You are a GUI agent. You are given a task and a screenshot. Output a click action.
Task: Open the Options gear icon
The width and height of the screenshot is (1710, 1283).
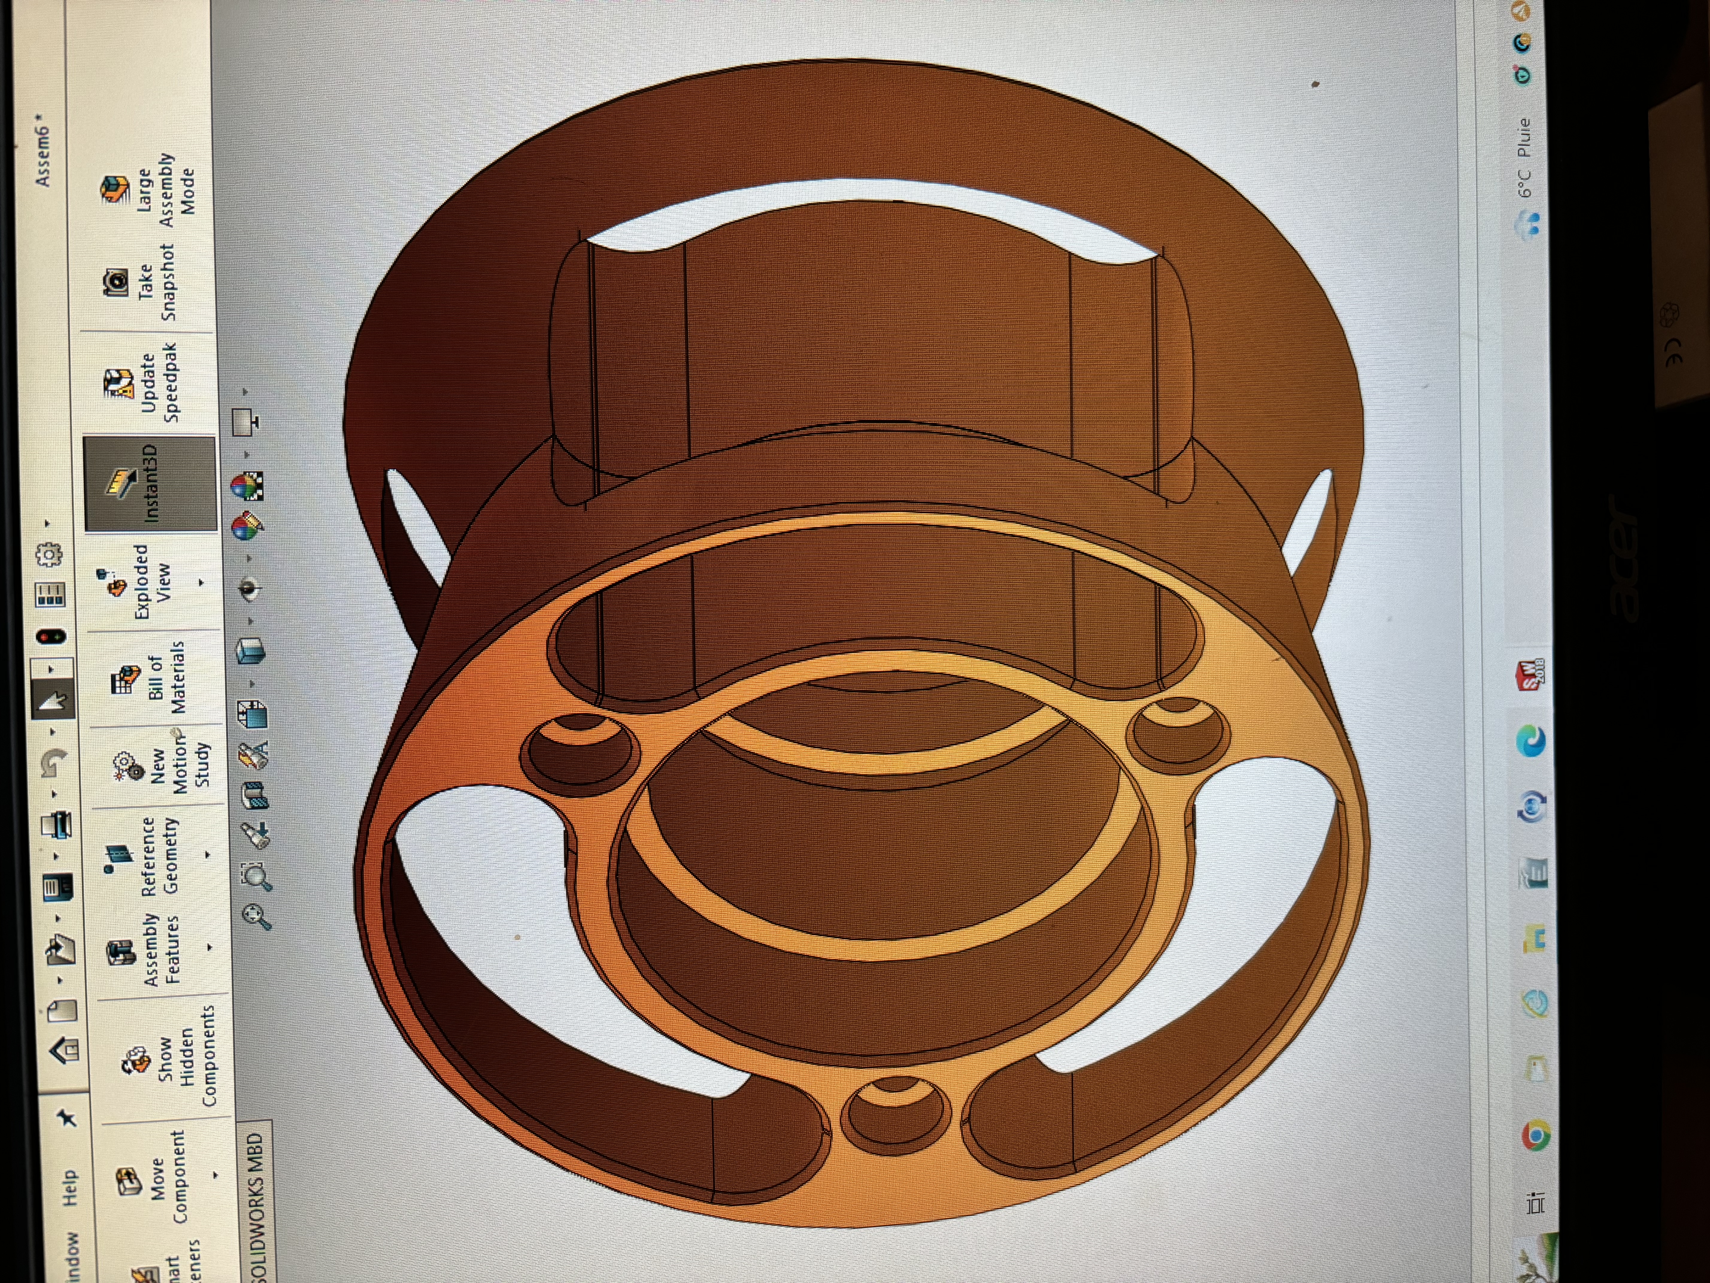pyautogui.click(x=49, y=554)
